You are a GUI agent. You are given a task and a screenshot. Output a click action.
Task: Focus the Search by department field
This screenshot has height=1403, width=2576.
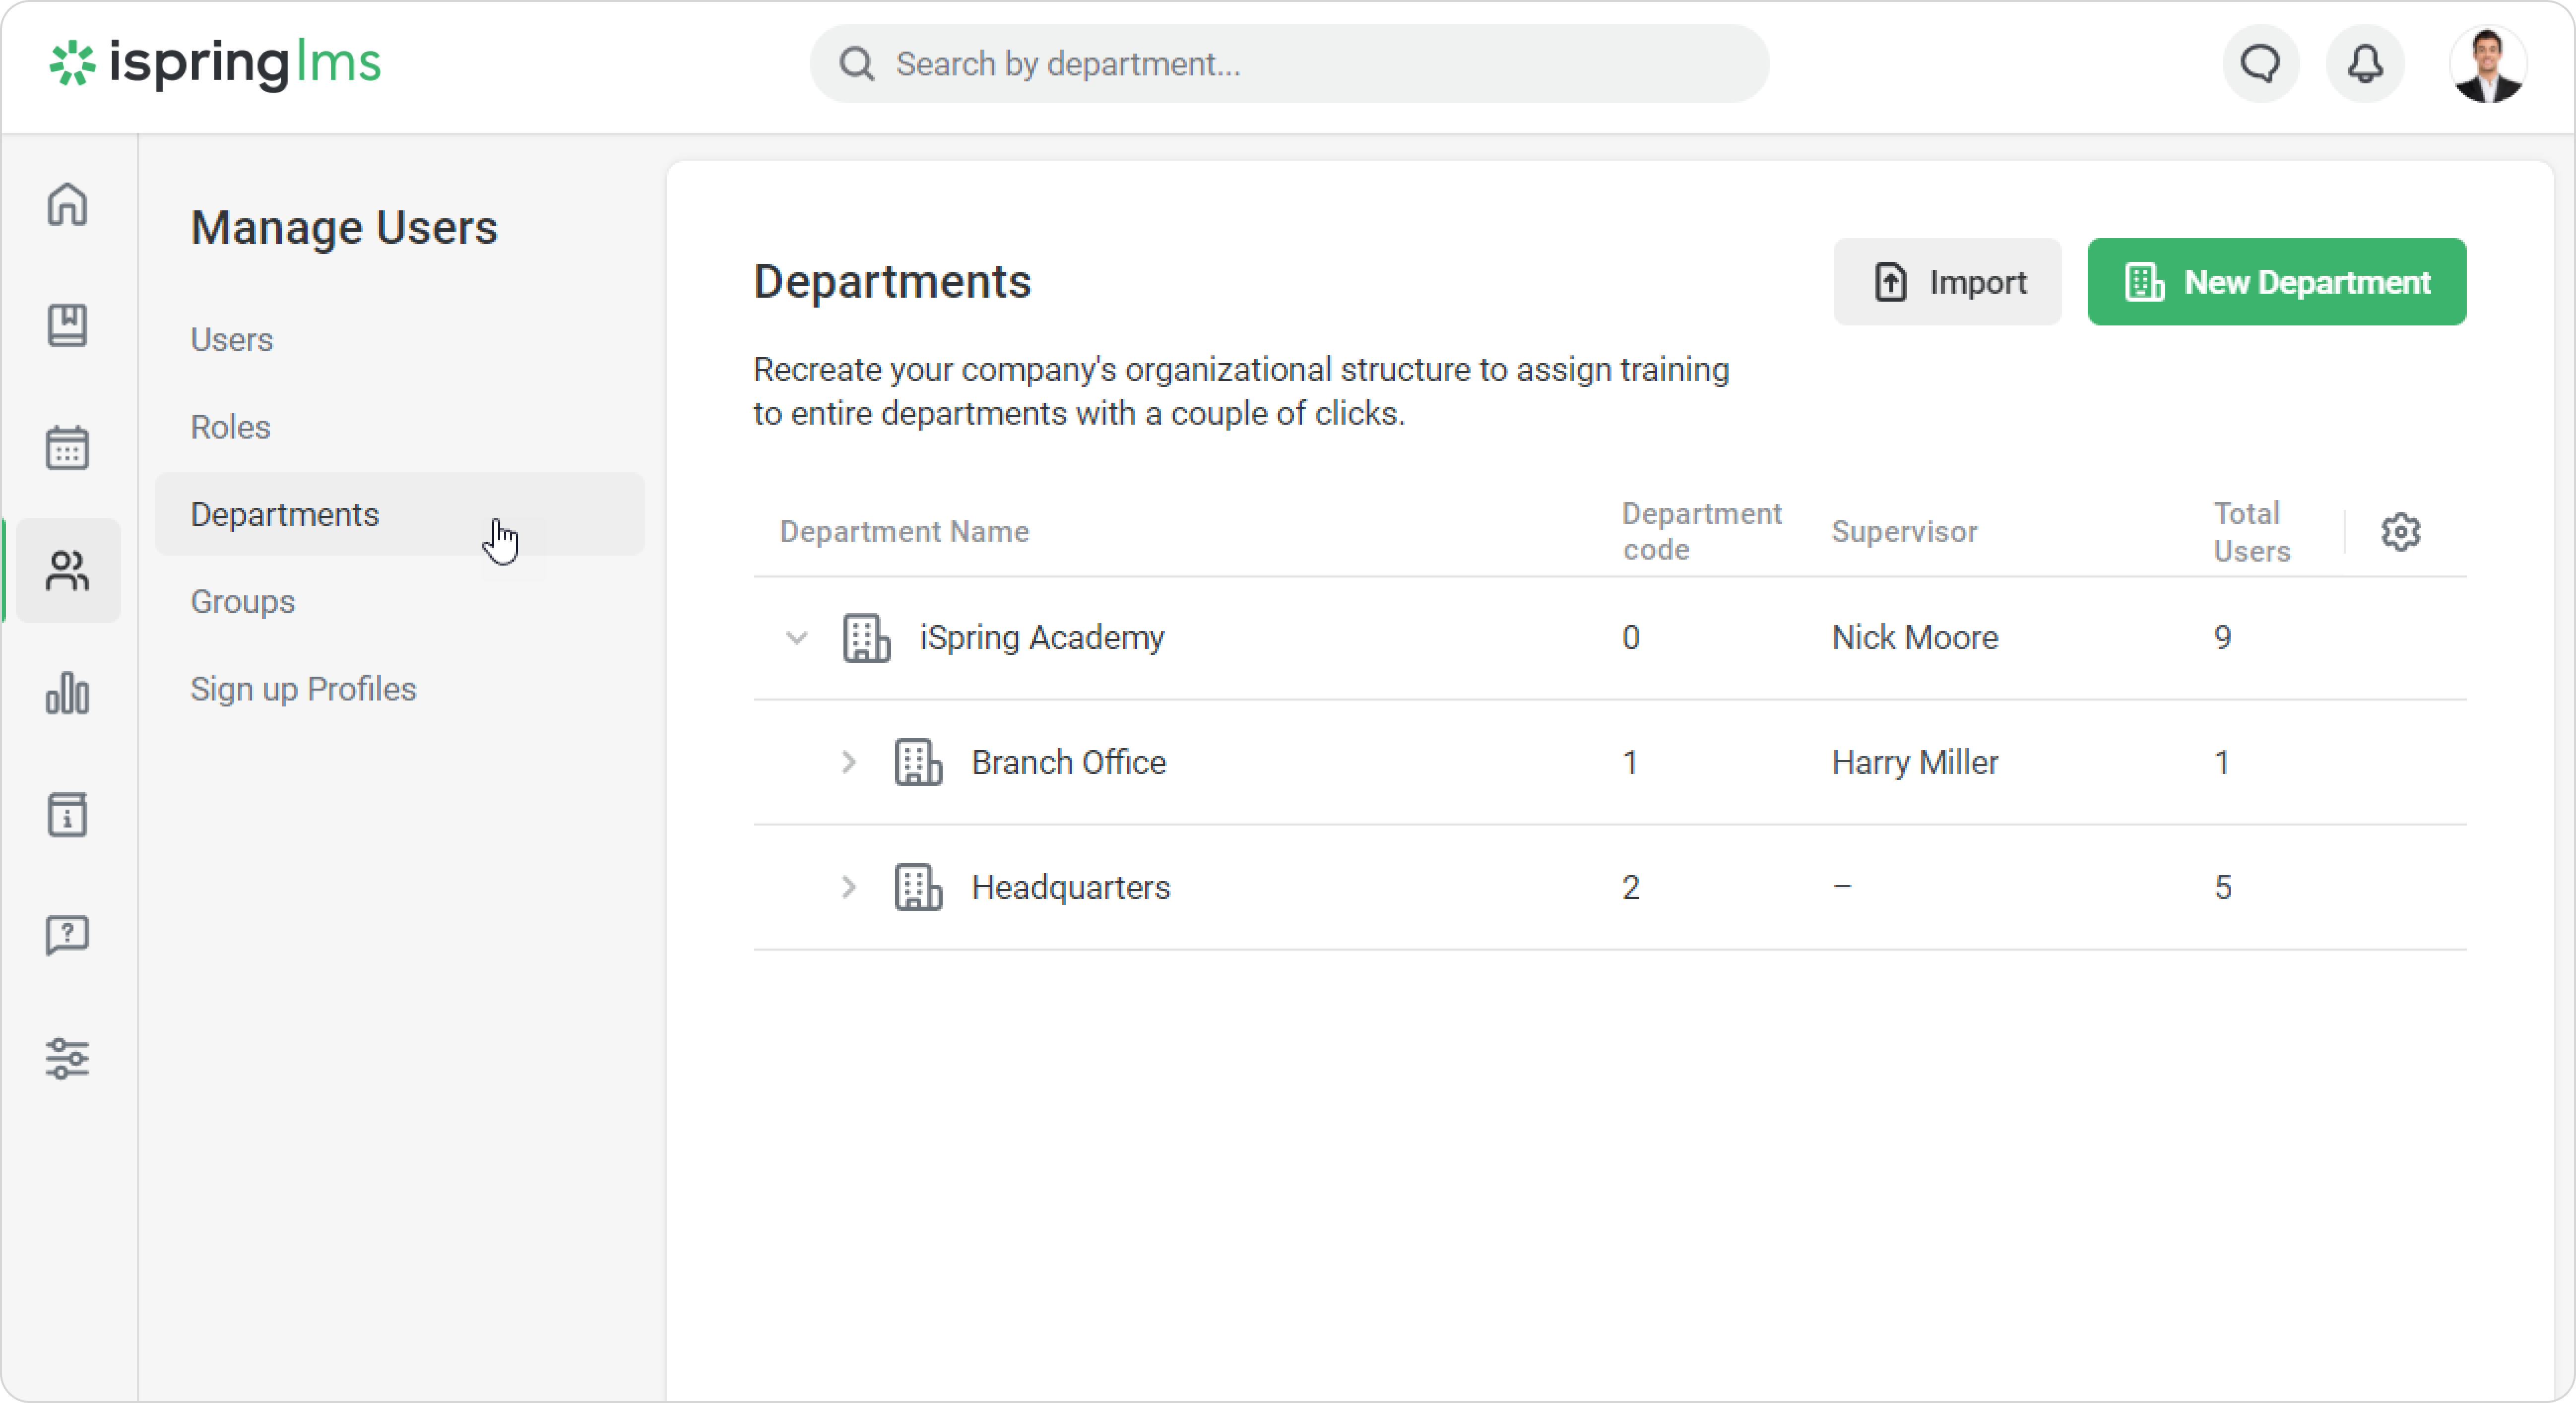[1290, 64]
